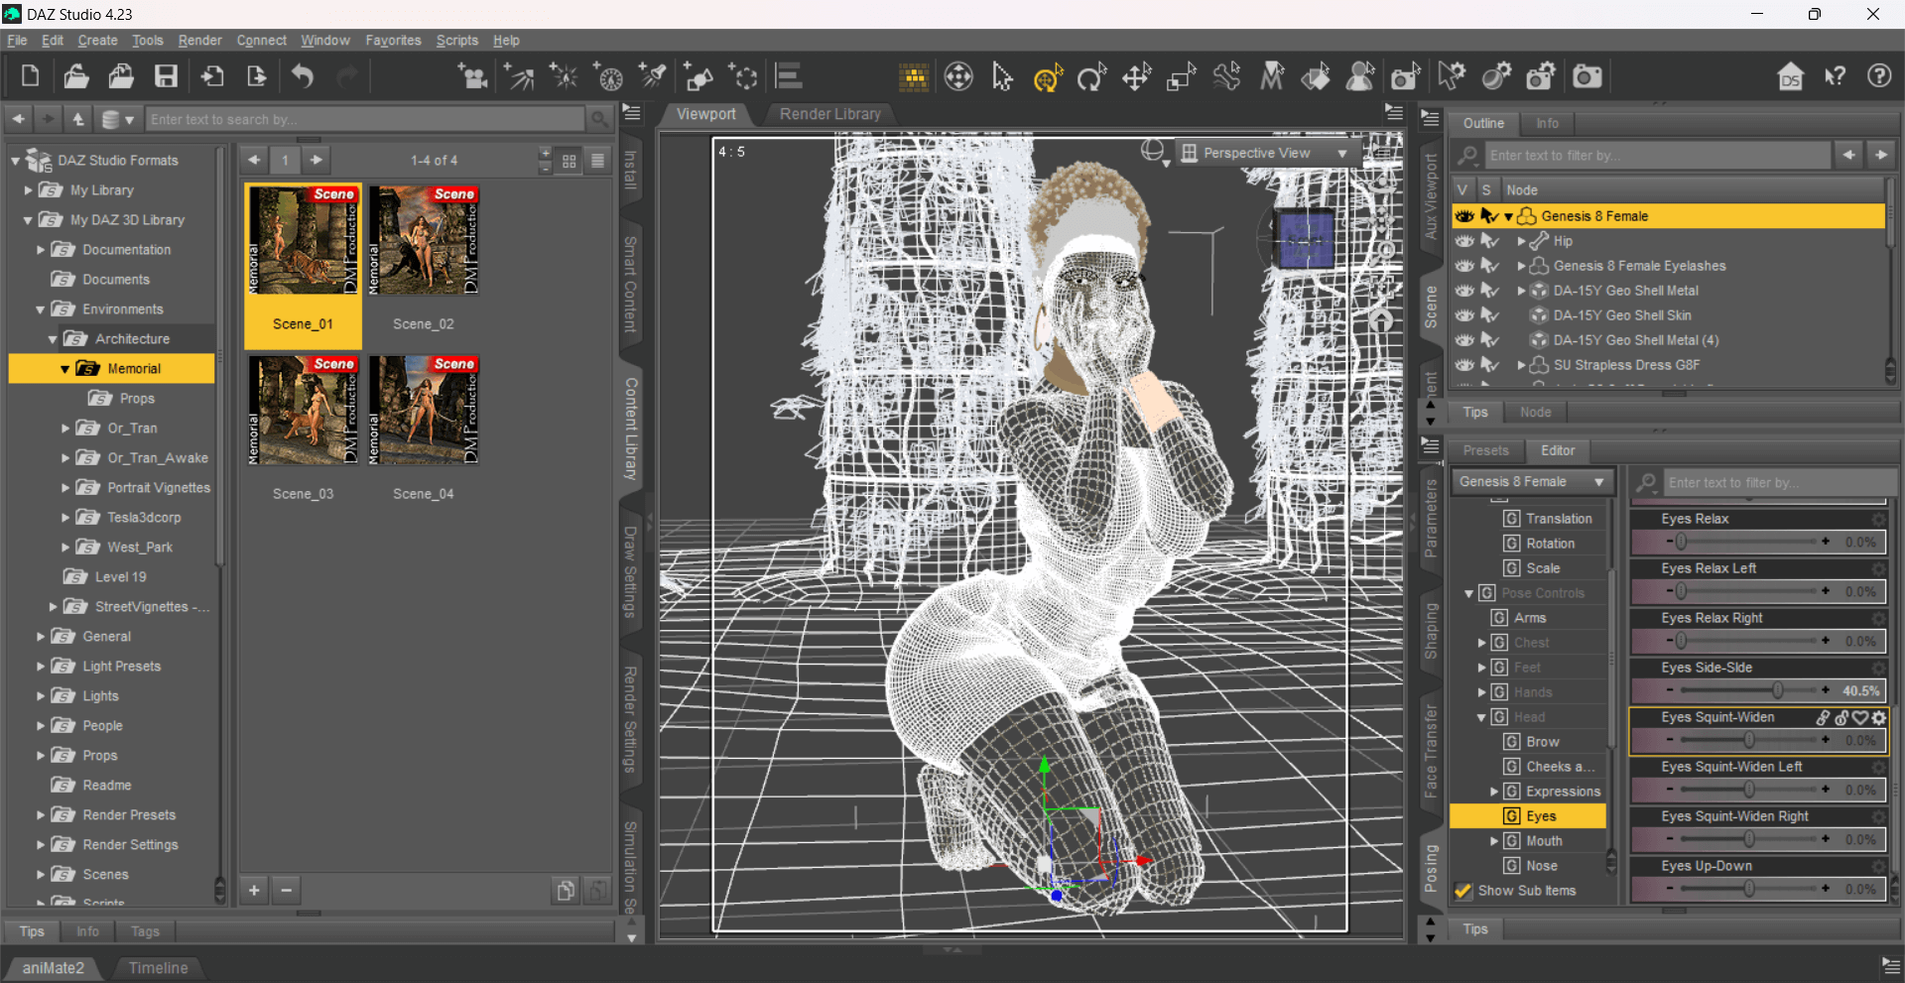Image resolution: width=1905 pixels, height=983 pixels.
Task: Click the plus add button below thumbnails
Action: [254, 890]
